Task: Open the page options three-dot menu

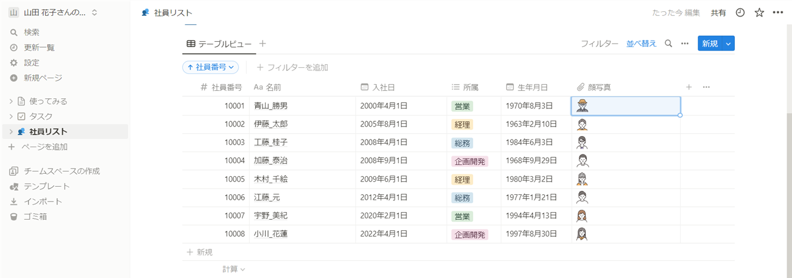Action: point(778,12)
